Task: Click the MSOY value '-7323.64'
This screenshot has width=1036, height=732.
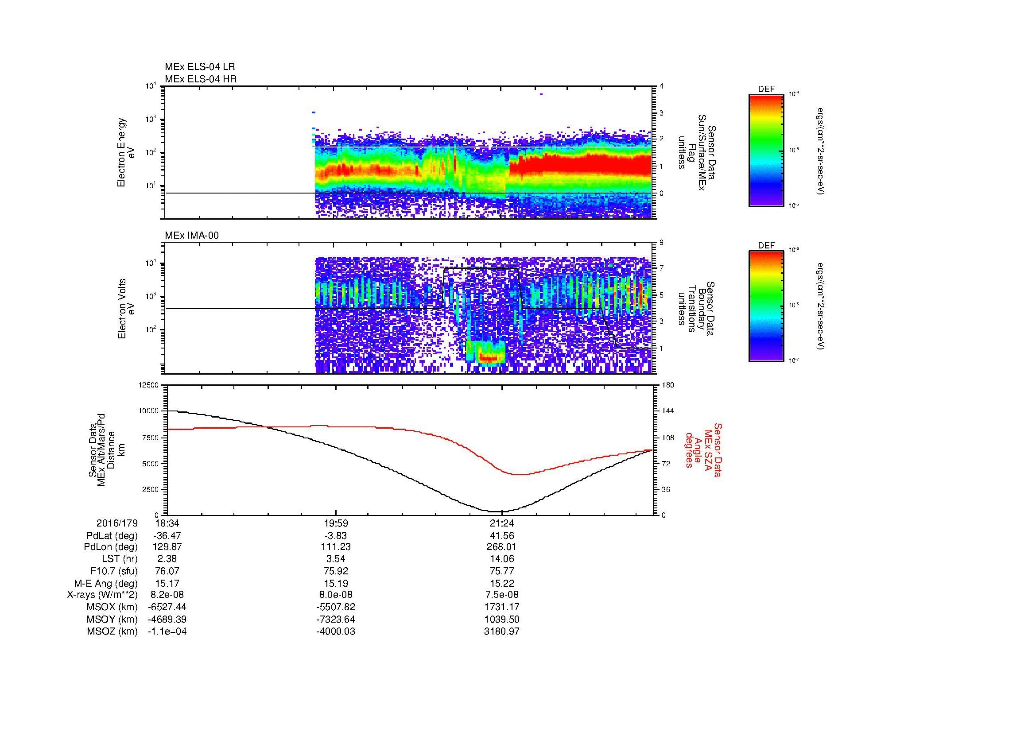Action: tap(336, 620)
